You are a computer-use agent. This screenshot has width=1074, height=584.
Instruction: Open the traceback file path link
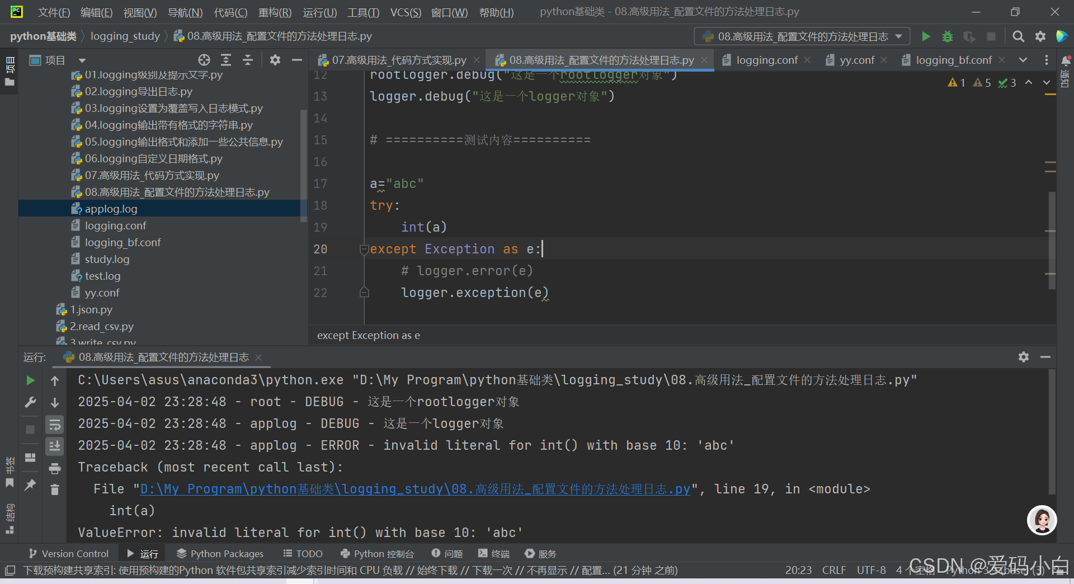tap(415, 489)
